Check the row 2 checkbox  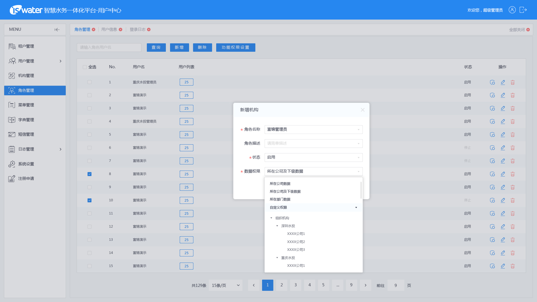[89, 95]
